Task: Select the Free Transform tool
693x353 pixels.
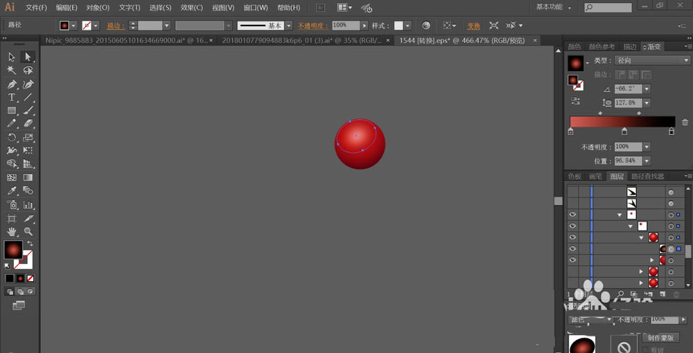Action: tap(28, 150)
